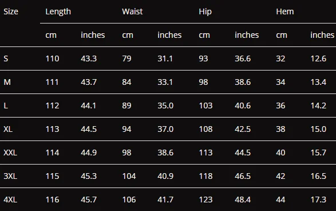This screenshot has width=336, height=211.
Task: Click the Waist column header
Action: tap(132, 11)
